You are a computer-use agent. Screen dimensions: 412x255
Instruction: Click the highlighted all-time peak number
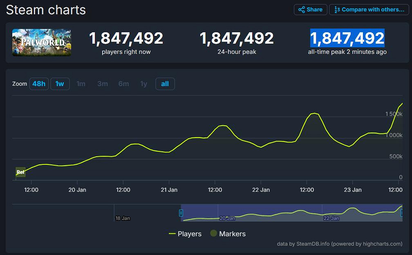tap(347, 38)
